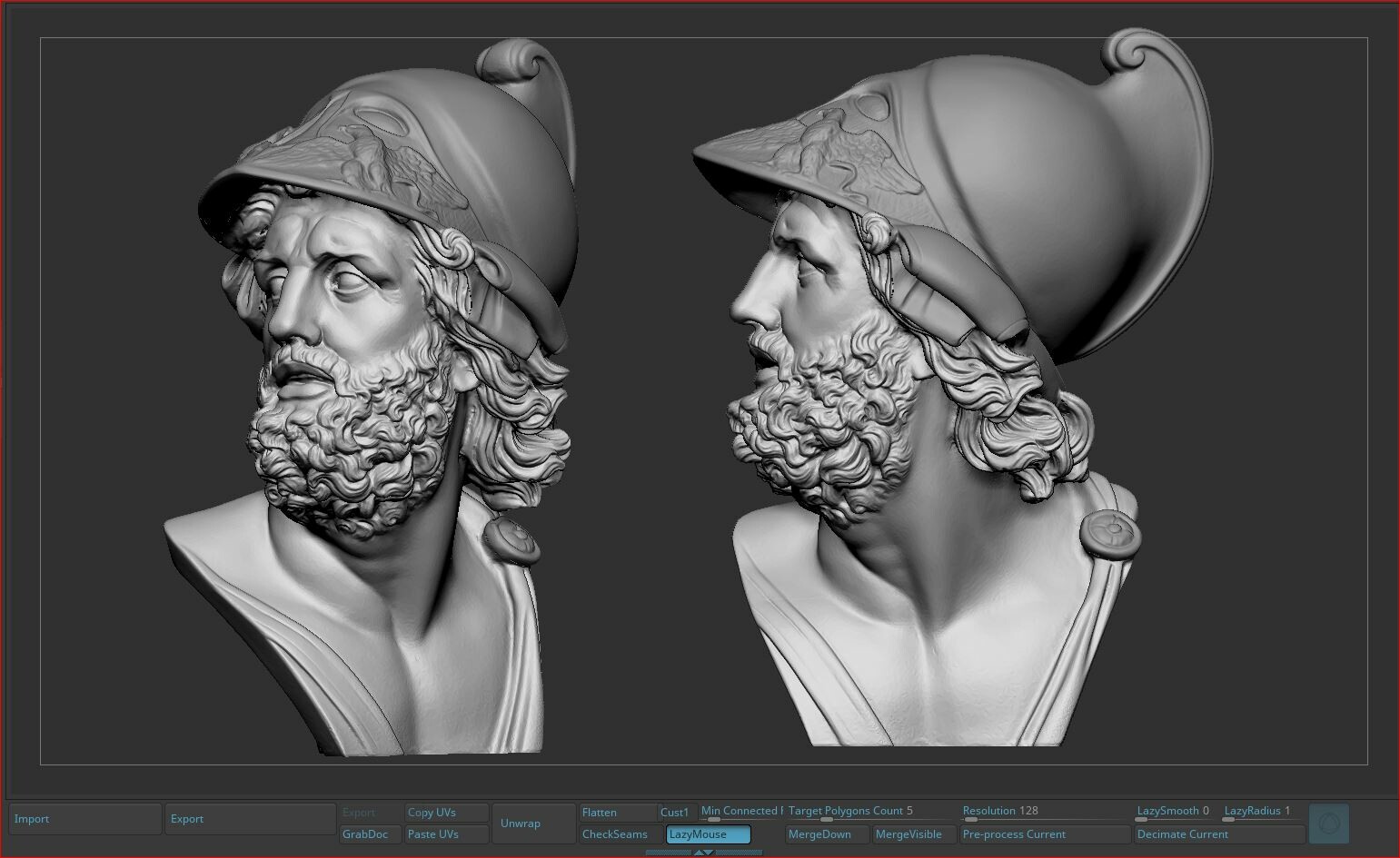The height and width of the screenshot is (858, 1400).
Task: Click the GrabDoc button
Action: 371,834
